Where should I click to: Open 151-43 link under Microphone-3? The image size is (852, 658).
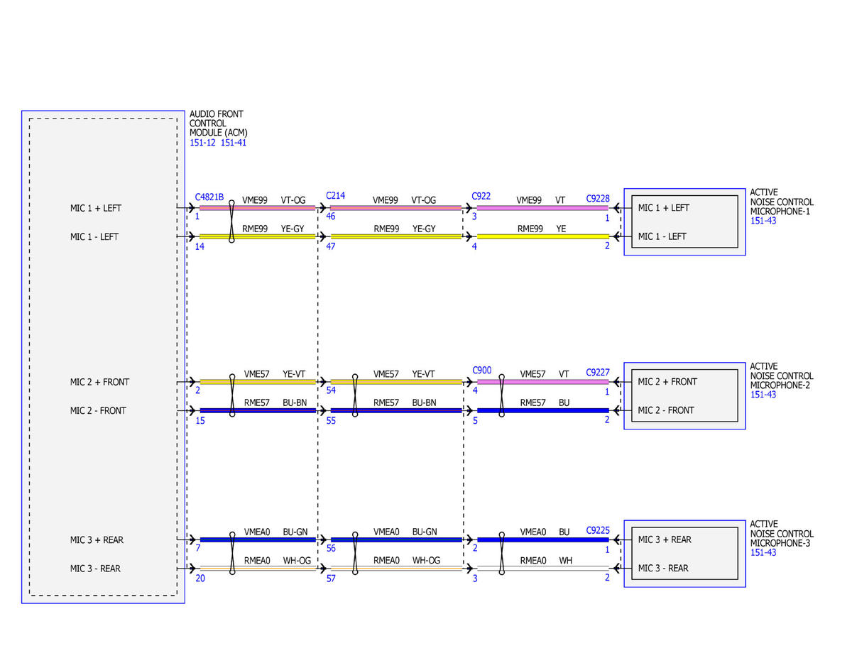click(763, 552)
